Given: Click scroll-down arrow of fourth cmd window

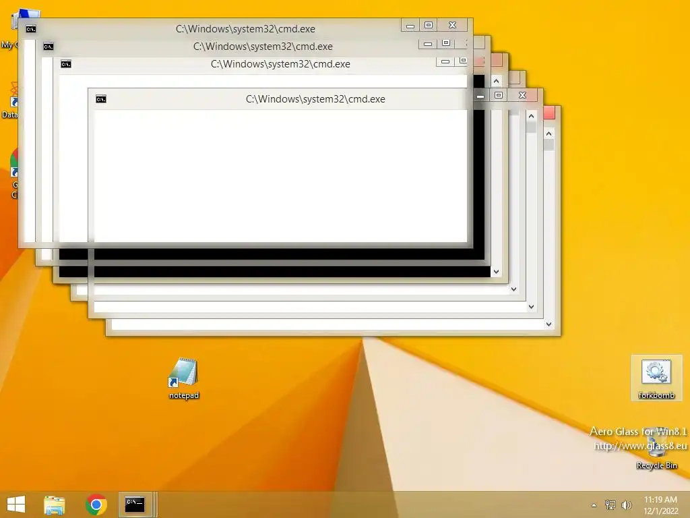Looking at the screenshot, I should [x=513, y=289].
